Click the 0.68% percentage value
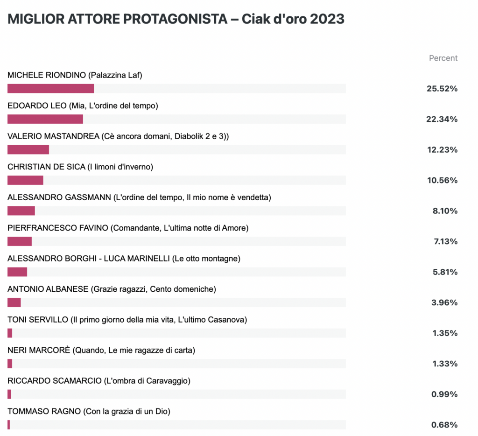 [x=444, y=425]
